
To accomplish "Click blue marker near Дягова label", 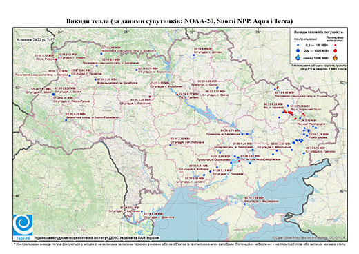I will [193, 55].
